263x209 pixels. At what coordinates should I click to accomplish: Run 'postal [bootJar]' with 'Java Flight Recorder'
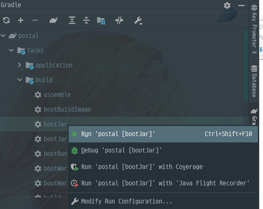163,183
